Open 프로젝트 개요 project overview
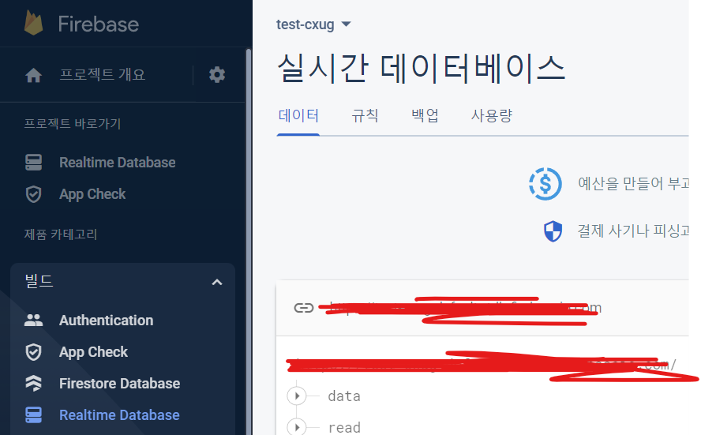The height and width of the screenshot is (435, 701). point(103,74)
